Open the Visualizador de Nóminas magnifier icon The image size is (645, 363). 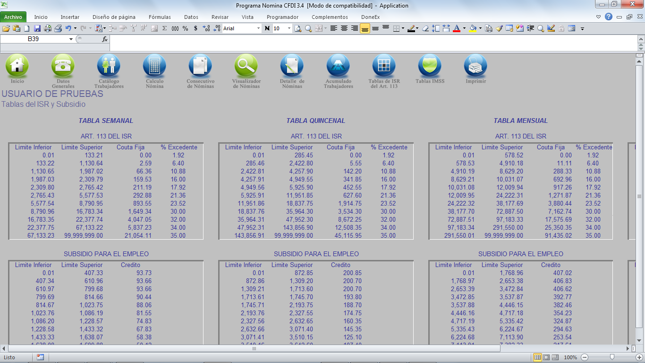246,67
